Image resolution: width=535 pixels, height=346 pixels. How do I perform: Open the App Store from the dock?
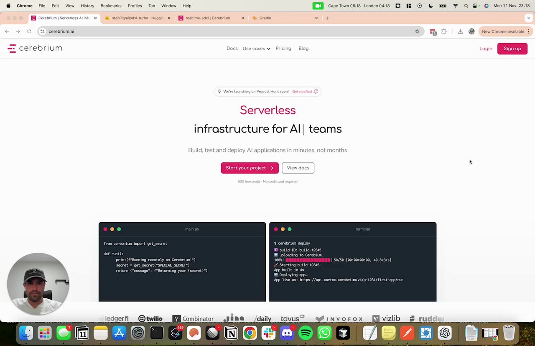tap(119, 333)
